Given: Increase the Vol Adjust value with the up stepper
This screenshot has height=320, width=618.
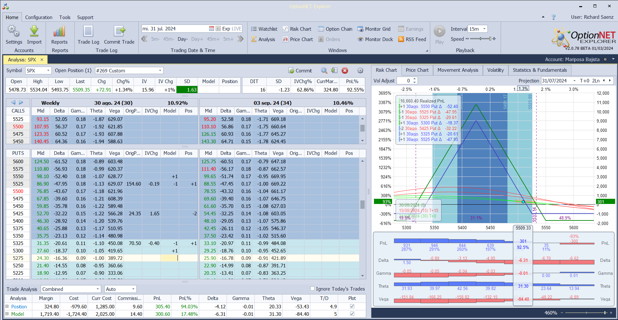Looking at the screenshot, I should 415,79.
